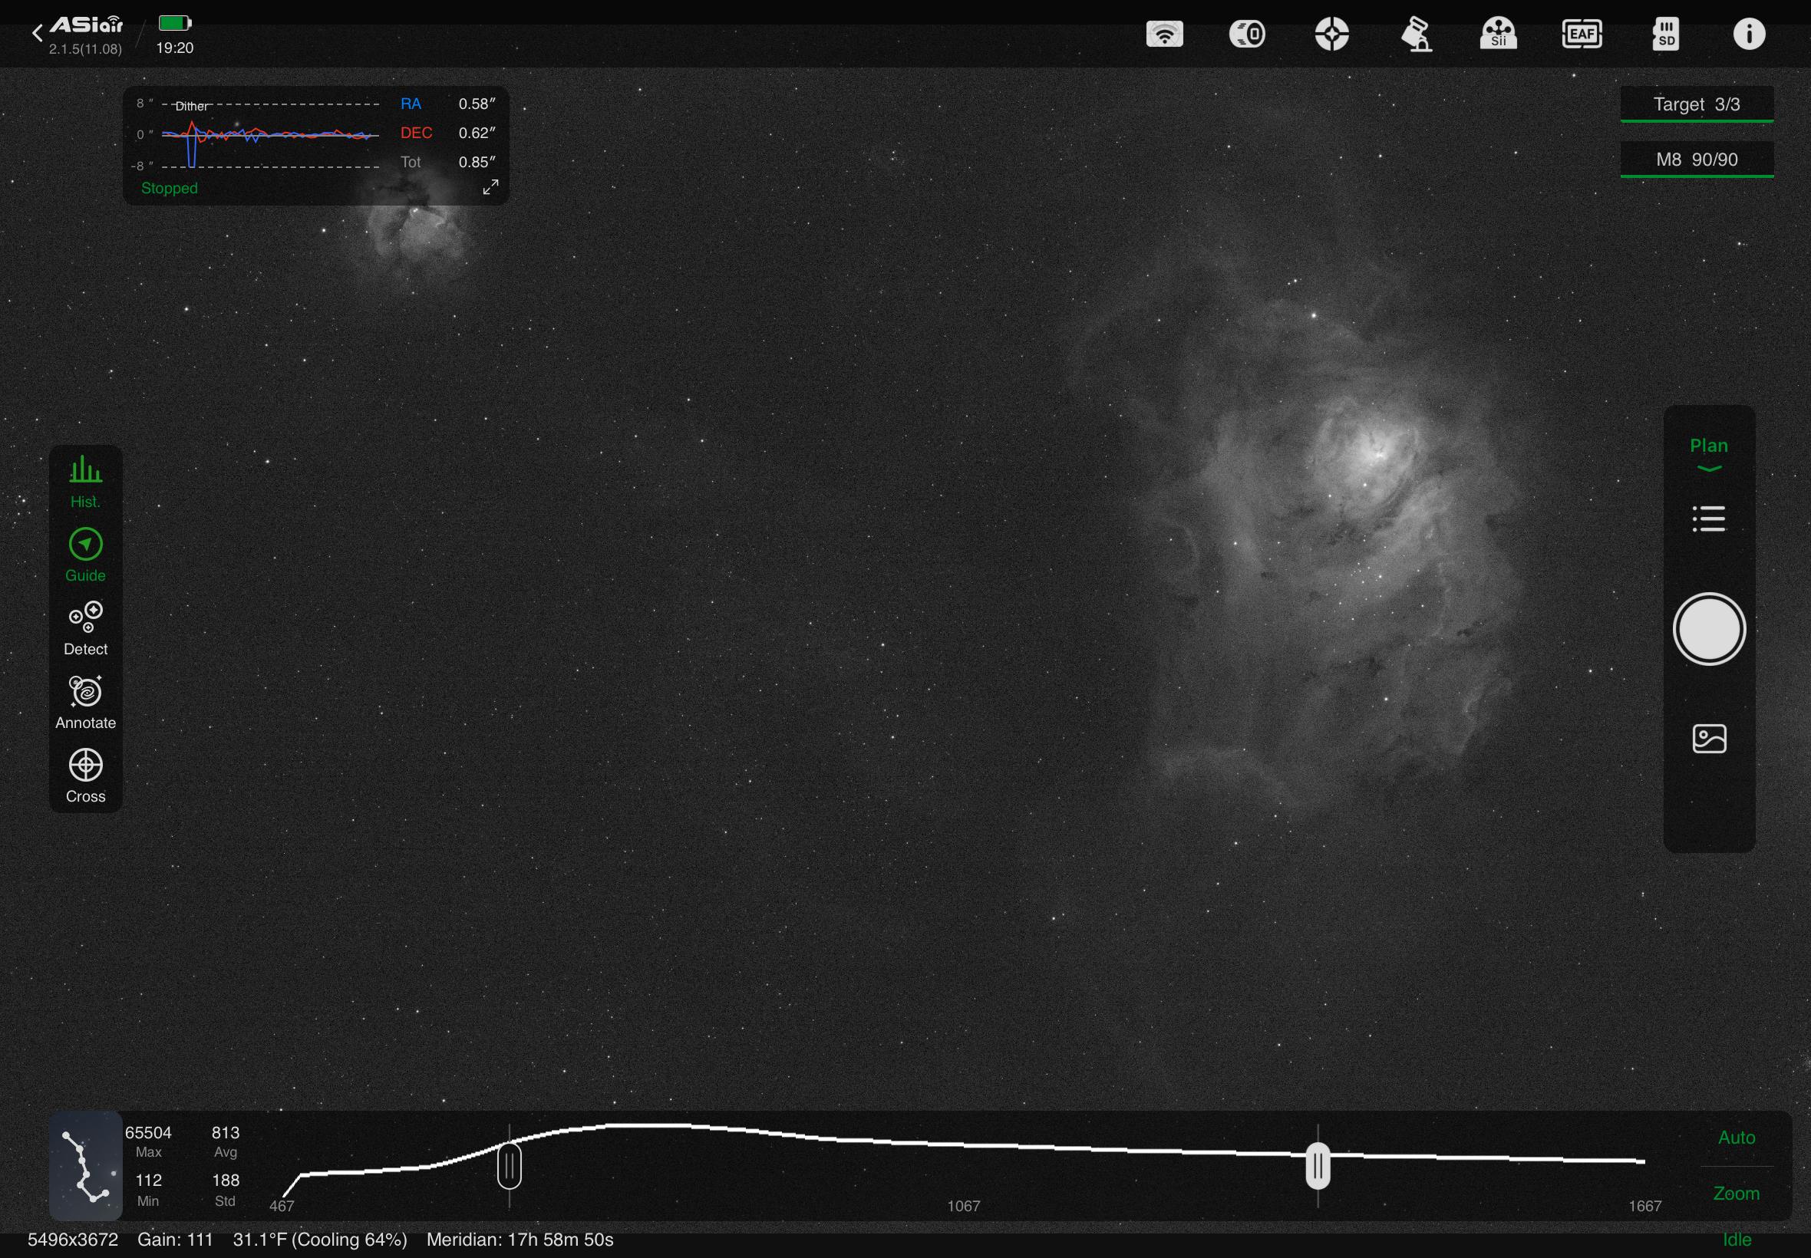The width and height of the screenshot is (1811, 1258).
Task: Run Annotate on the image
Action: (x=85, y=702)
